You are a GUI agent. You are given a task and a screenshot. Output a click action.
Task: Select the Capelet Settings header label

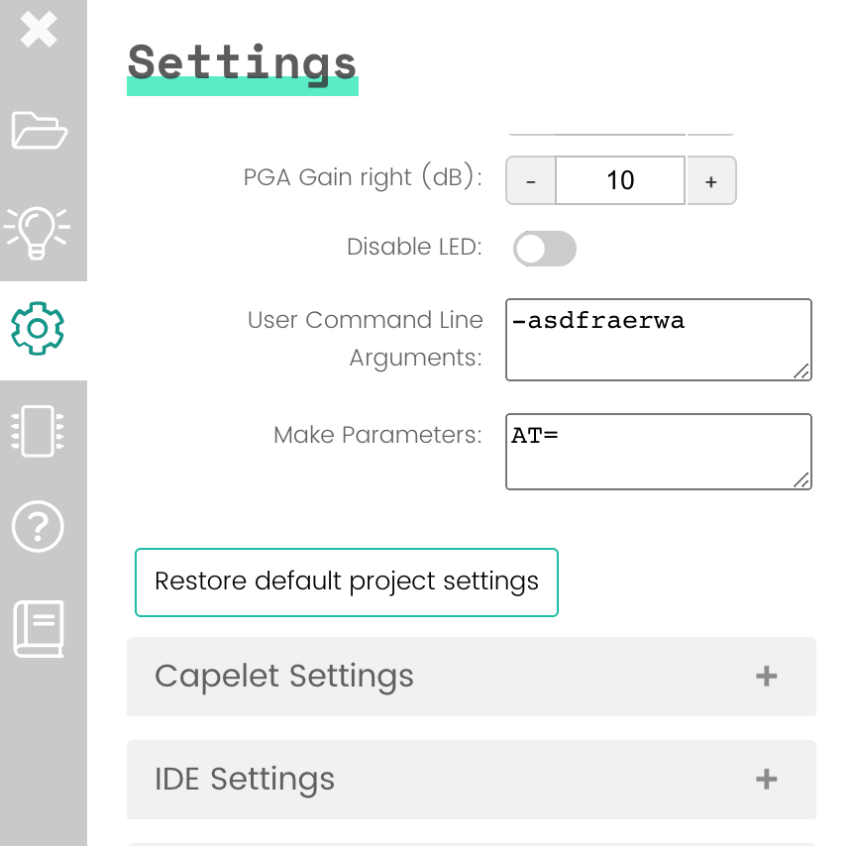(x=284, y=676)
